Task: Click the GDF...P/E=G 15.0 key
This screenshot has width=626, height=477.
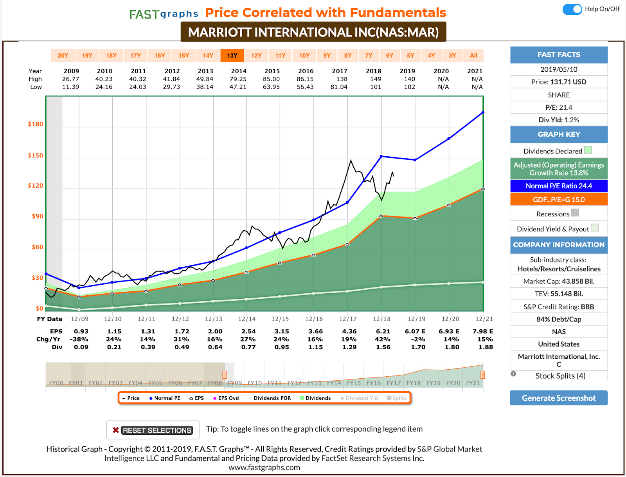Action: [x=559, y=199]
